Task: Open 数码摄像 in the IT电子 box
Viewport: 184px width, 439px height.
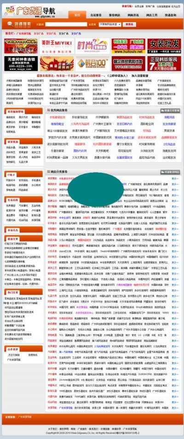Action: [x=23, y=185]
